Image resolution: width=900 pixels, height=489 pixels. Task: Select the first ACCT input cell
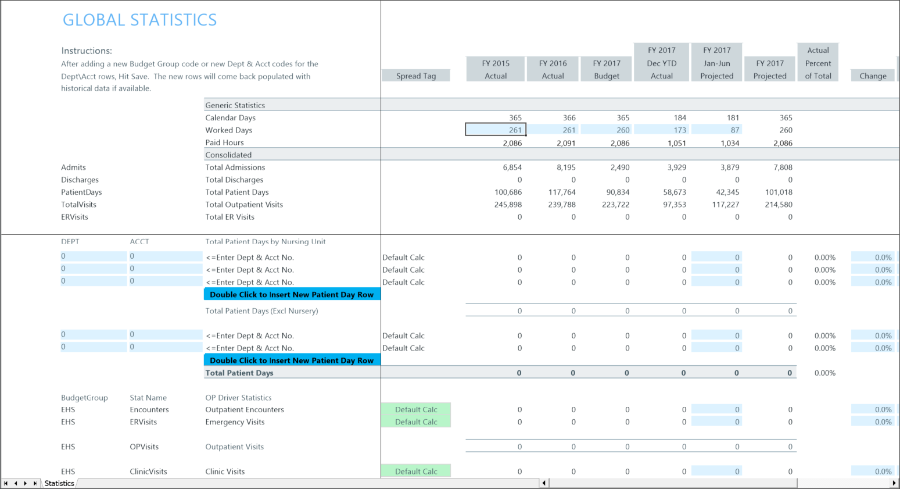165,256
